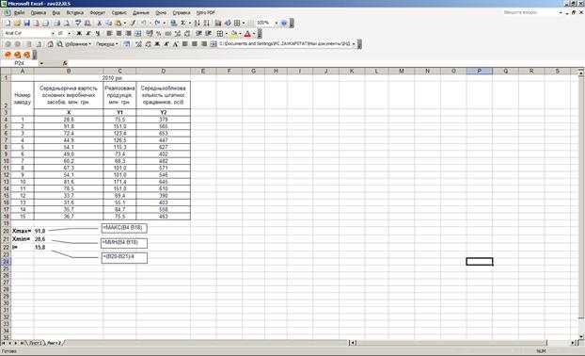Select row 24 header
Image resolution: width=585 pixels, height=356 pixels.
coord(6,262)
